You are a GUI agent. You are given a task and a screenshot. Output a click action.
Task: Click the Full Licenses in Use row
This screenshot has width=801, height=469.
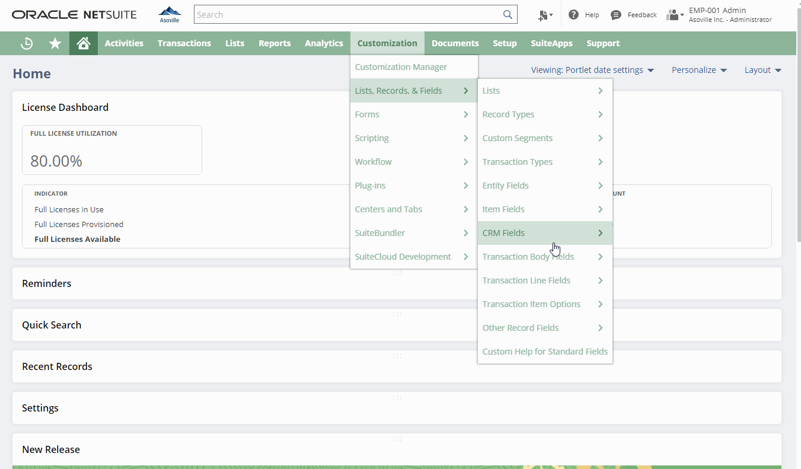click(69, 209)
